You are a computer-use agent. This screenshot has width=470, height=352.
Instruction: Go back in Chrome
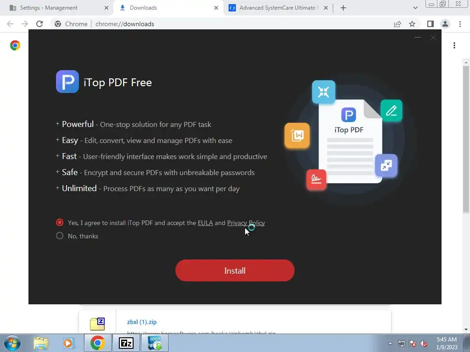coord(10,24)
